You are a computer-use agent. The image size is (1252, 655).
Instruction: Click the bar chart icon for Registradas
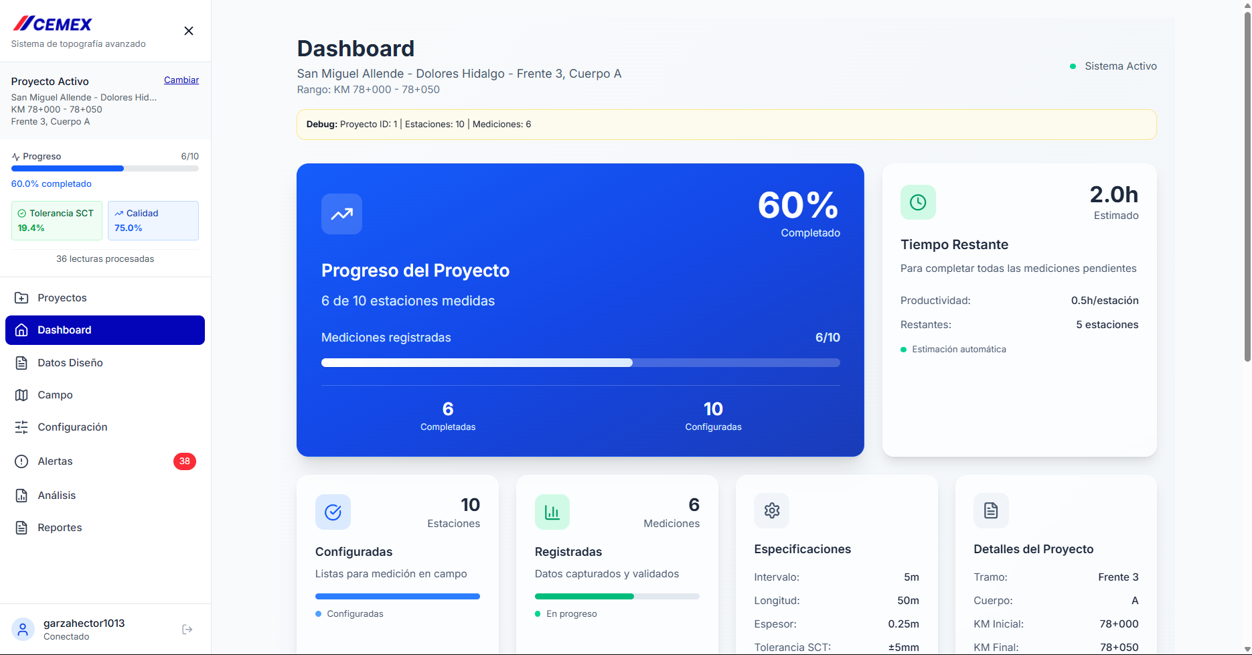(x=552, y=512)
